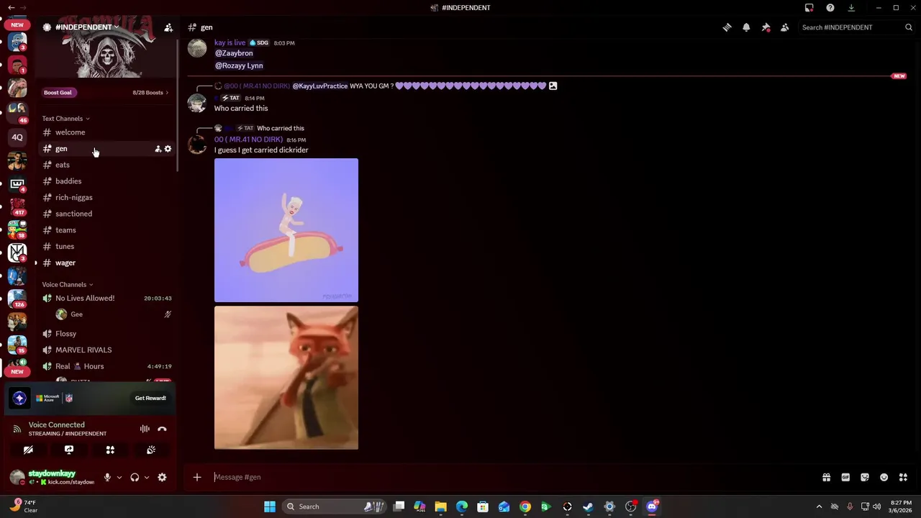Open voice Activities launcher icon
Image resolution: width=921 pixels, height=518 pixels.
click(110, 450)
